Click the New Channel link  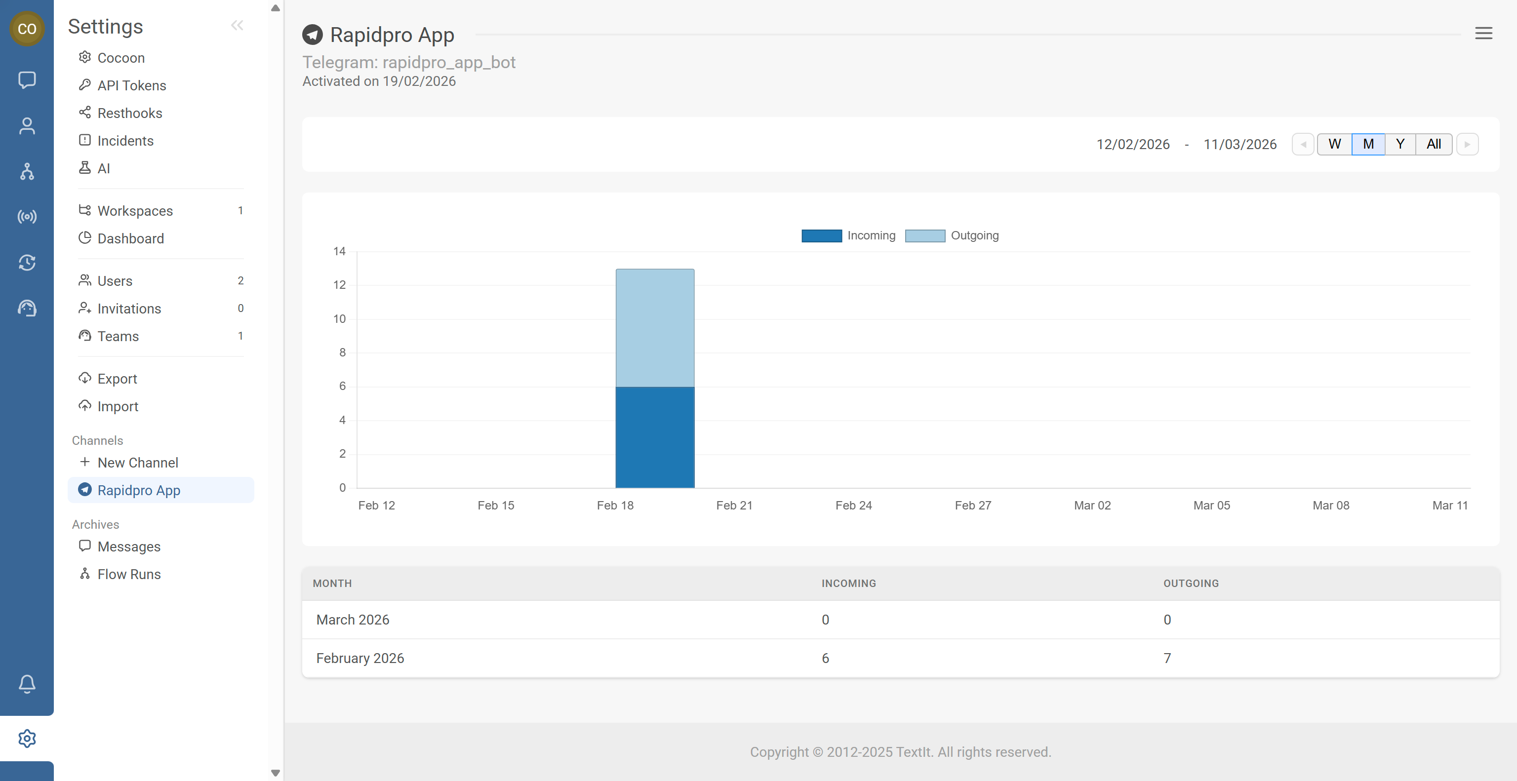pyautogui.click(x=137, y=463)
